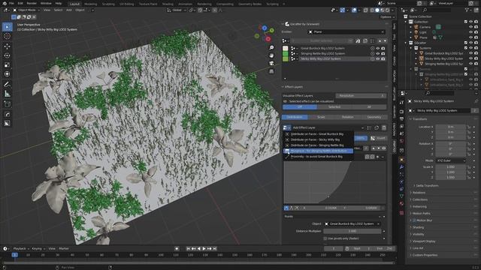Delete effect layer trash icon
Viewport: 481px width, 270px height.
pos(384,127)
